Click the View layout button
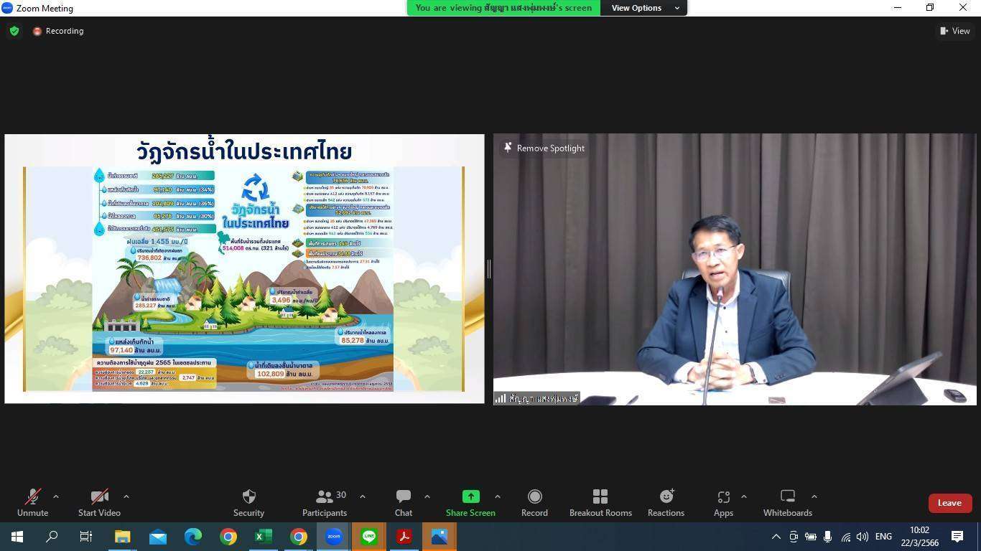 pyautogui.click(x=954, y=31)
